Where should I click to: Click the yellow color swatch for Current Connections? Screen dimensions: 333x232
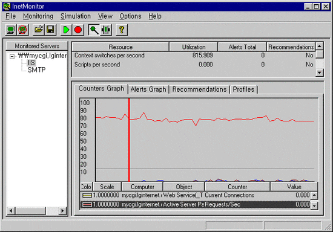coord(87,195)
